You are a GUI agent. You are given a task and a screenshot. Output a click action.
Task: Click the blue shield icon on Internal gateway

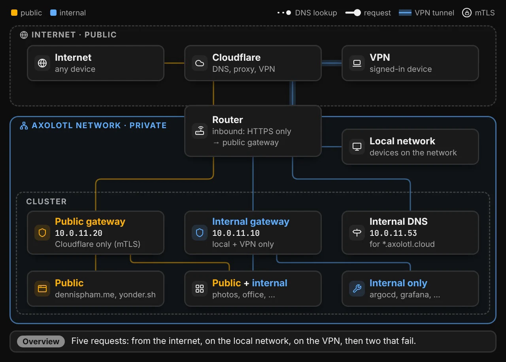[200, 233]
